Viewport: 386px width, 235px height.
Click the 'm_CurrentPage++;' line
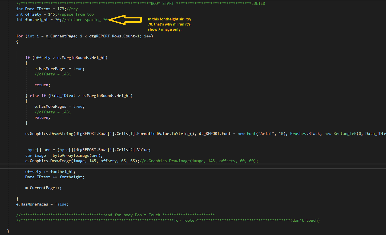43,188
